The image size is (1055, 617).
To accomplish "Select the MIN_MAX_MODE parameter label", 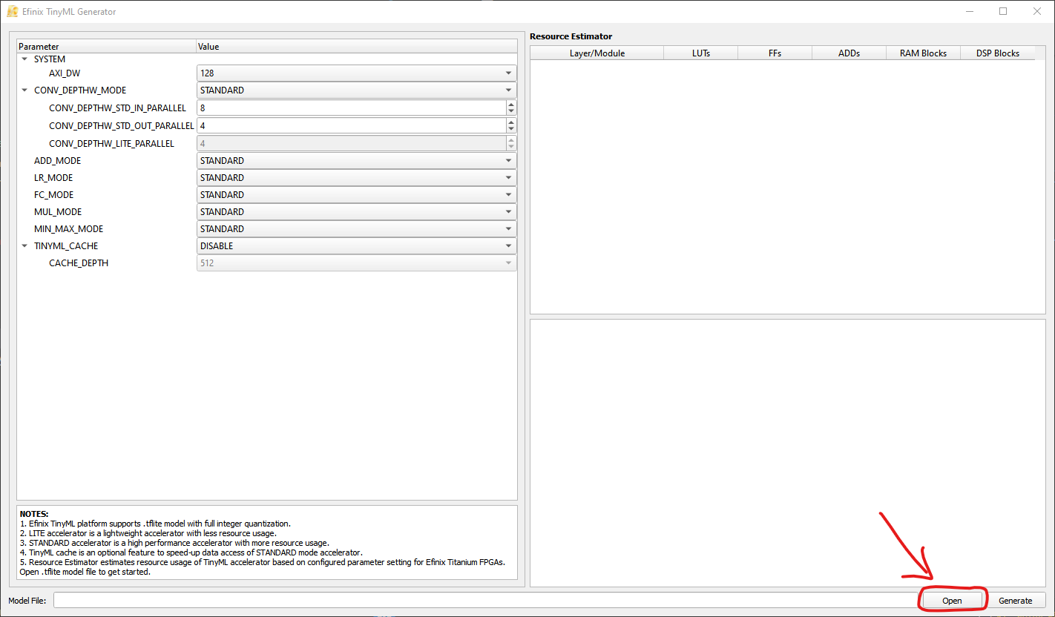I will pos(69,229).
